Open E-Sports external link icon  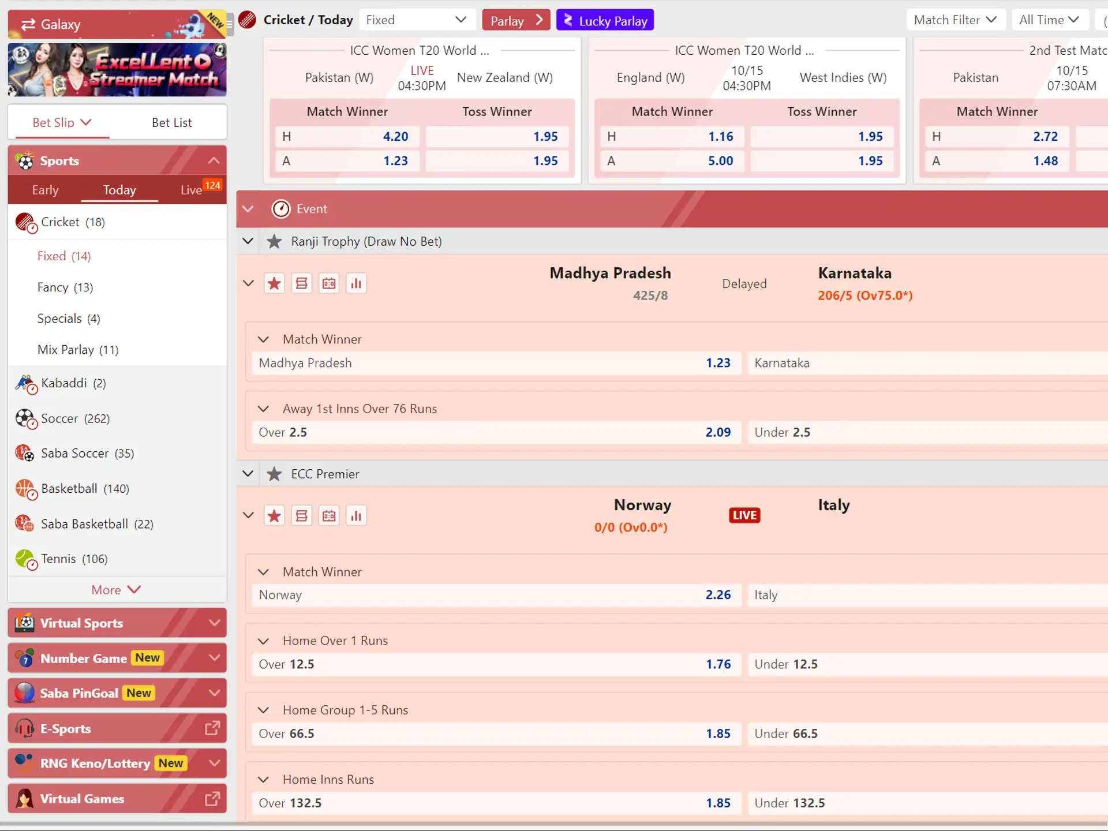[212, 728]
